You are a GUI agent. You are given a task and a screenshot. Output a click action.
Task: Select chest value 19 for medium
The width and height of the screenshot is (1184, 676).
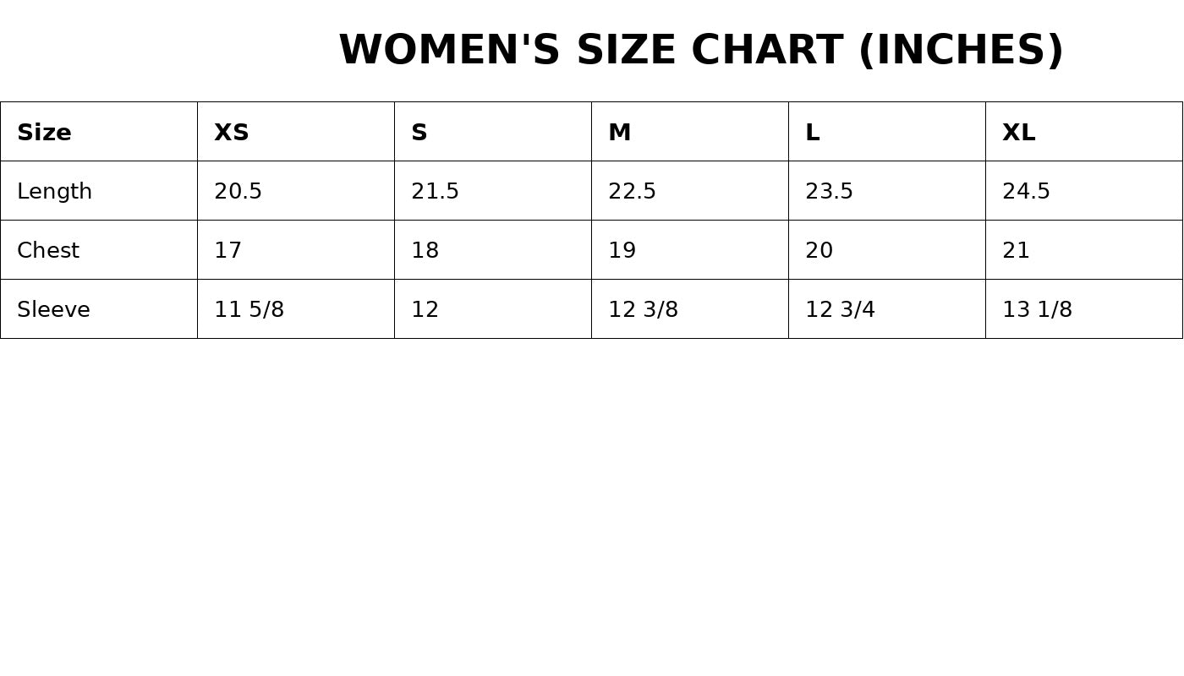[x=622, y=251]
